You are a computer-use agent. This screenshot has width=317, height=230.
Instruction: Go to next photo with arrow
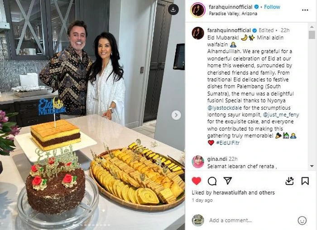tap(176, 115)
